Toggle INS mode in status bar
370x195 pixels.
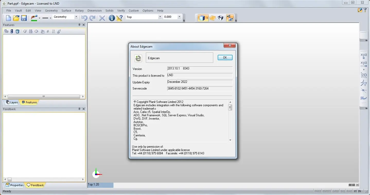(343, 191)
